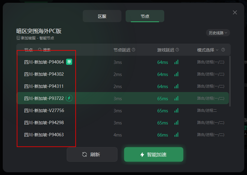Click the search magnifier icon beside 搜索
The height and width of the screenshot is (175, 247).
(x=40, y=50)
